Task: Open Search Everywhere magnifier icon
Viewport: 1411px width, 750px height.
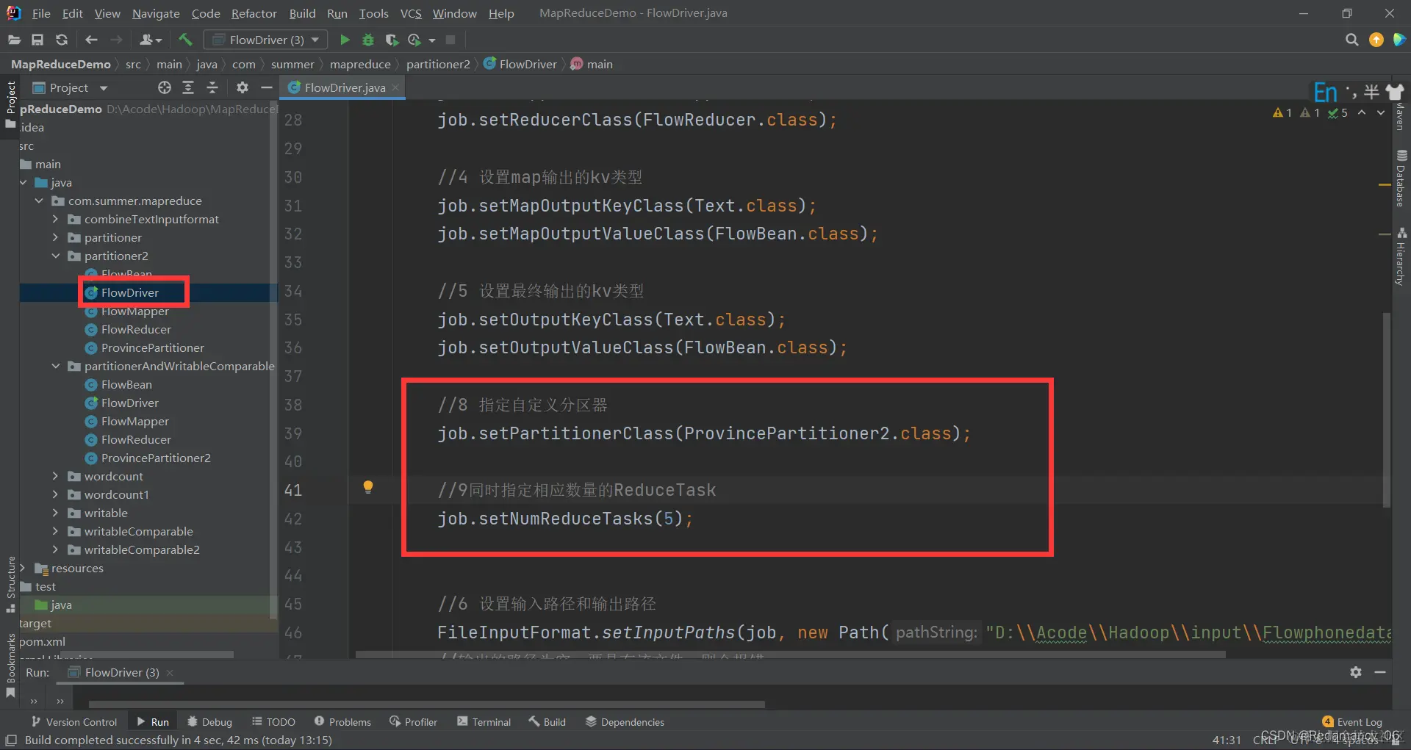Action: tap(1351, 40)
